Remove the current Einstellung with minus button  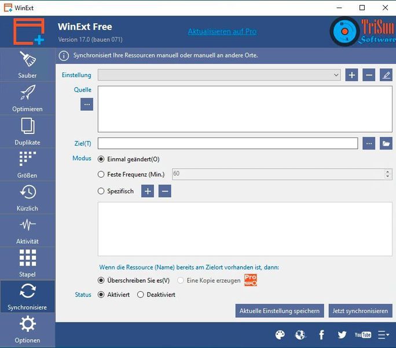pyautogui.click(x=369, y=75)
